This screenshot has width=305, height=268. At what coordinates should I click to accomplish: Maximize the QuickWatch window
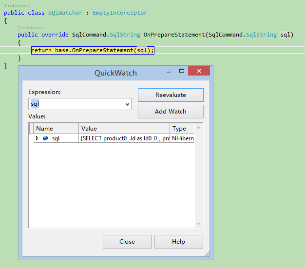tap(182, 71)
